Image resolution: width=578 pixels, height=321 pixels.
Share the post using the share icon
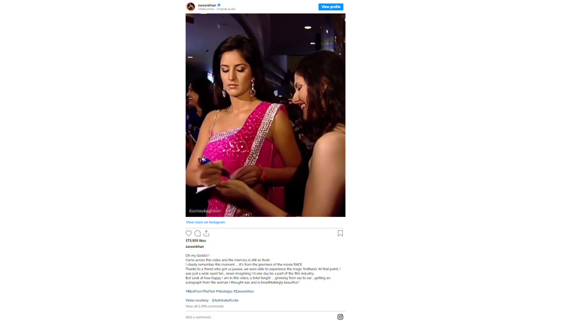(x=206, y=233)
